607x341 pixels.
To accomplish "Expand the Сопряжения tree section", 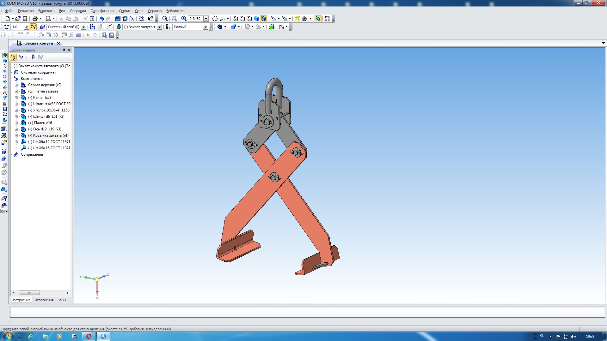I will point(12,154).
